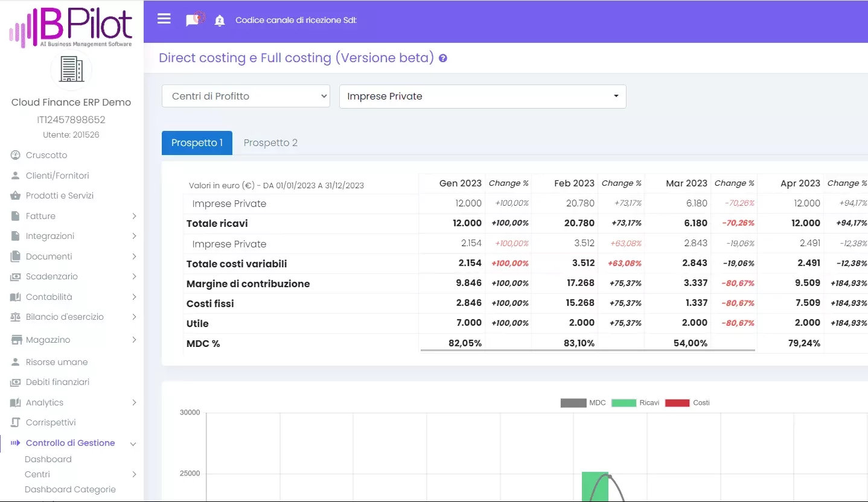The image size is (868, 502).
Task: Expand the Centri submenu chevron
Action: tap(134, 474)
